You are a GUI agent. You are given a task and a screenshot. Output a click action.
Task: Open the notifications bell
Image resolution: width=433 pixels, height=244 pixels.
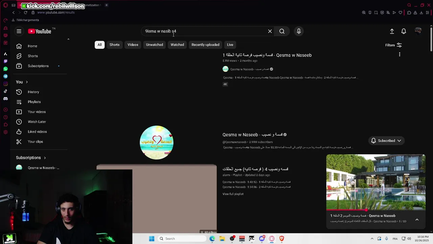[404, 31]
